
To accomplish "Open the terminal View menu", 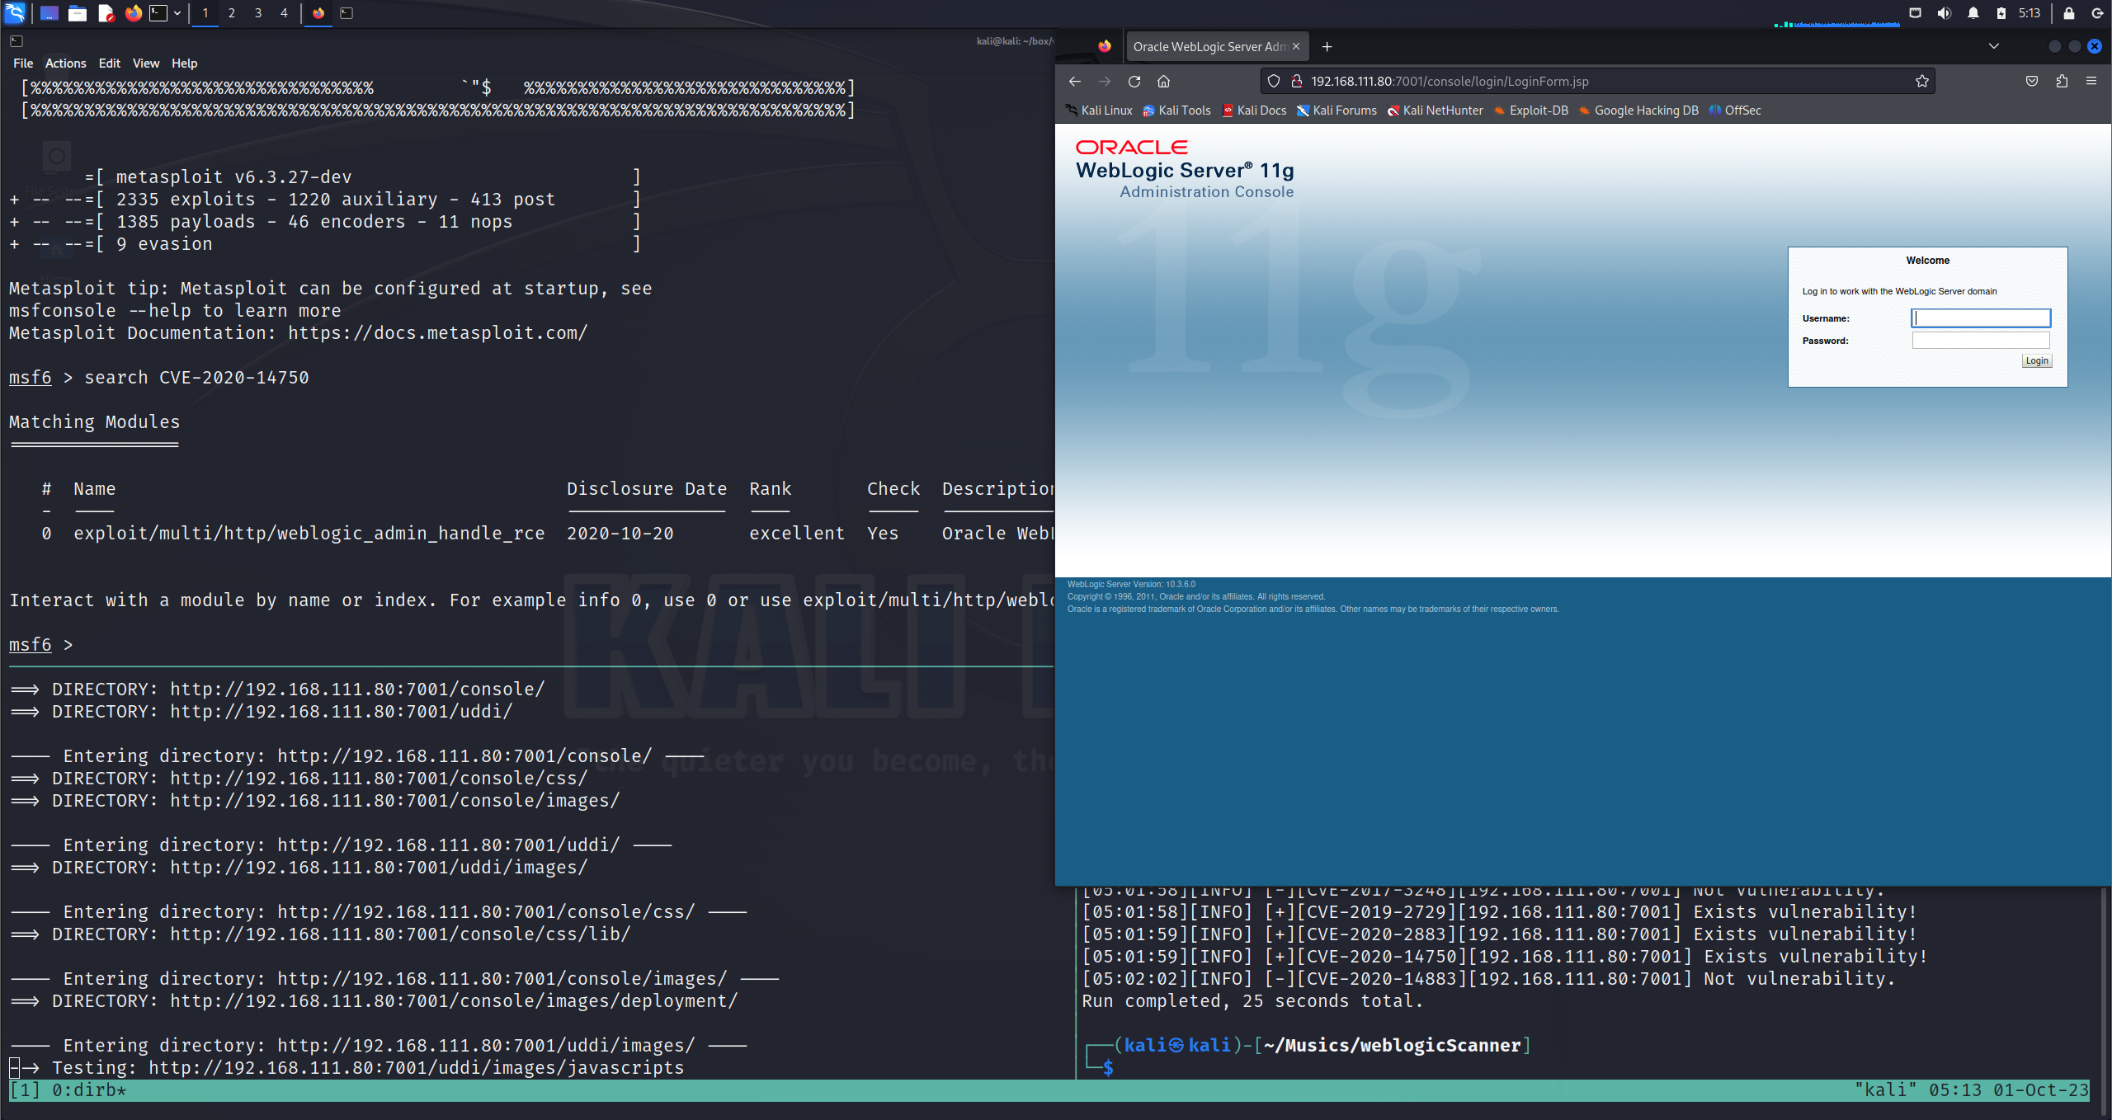I will 146,64.
